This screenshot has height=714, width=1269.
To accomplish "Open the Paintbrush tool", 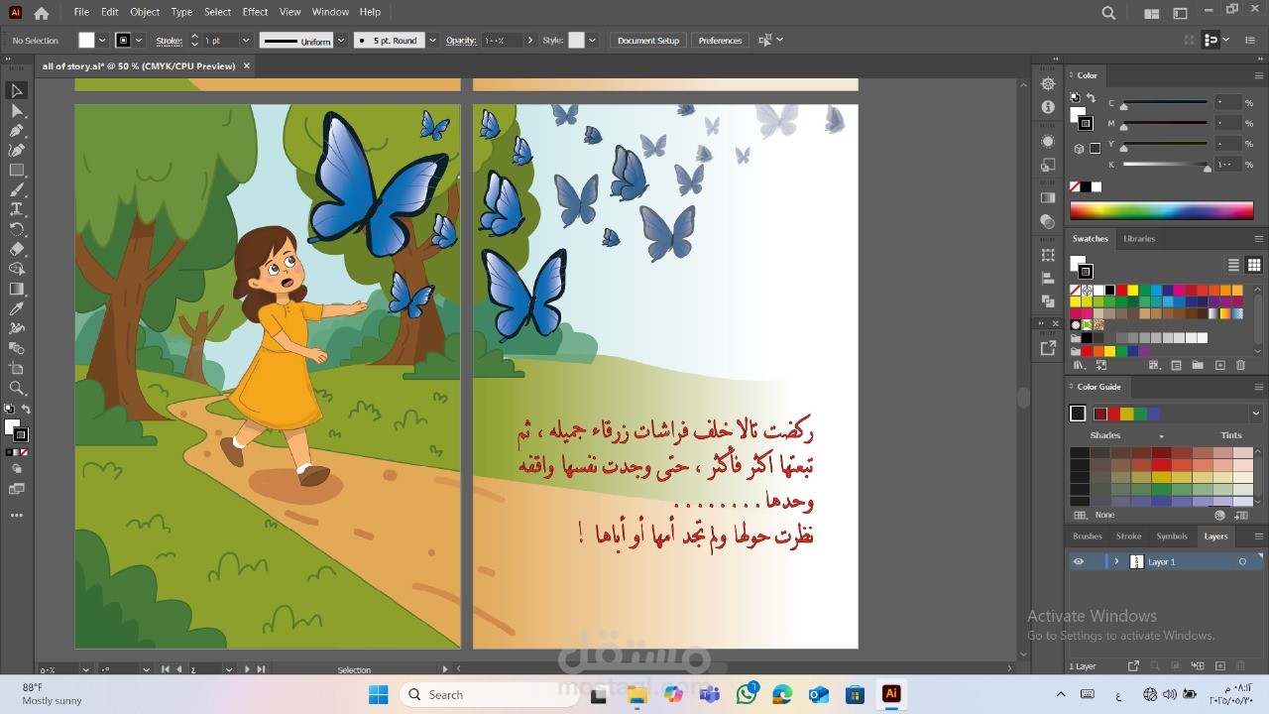I will (17, 189).
